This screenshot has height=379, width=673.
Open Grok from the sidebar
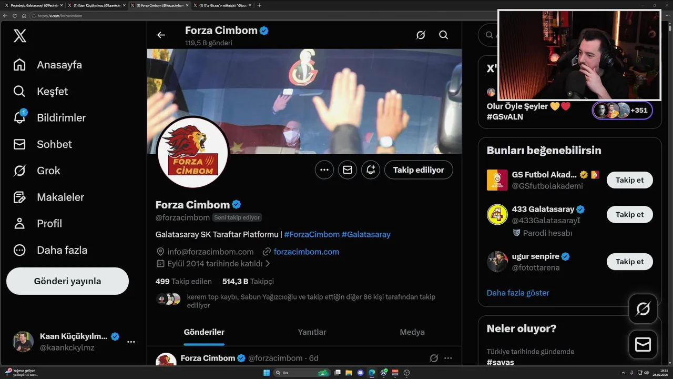tap(19, 171)
